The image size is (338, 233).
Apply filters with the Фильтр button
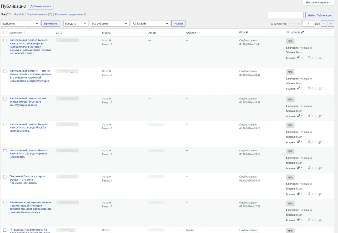178,24
